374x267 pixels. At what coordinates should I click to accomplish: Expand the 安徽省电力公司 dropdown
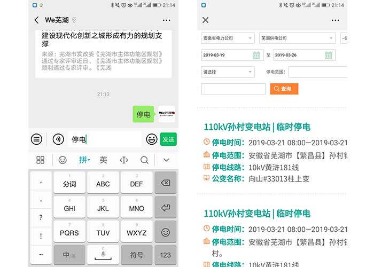tap(228, 38)
